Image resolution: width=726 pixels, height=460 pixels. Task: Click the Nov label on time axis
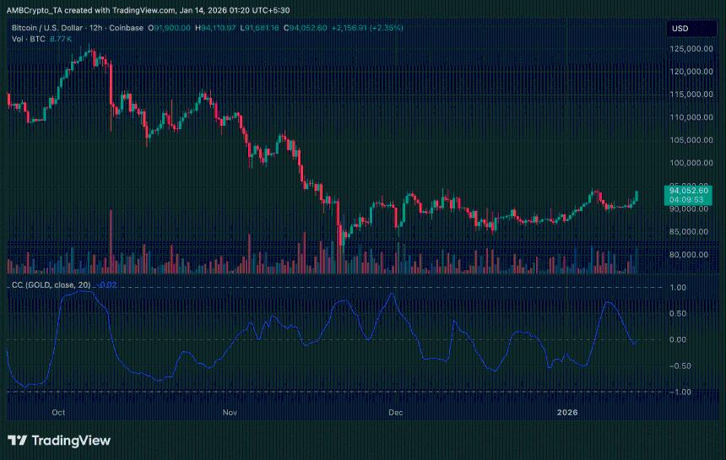click(229, 413)
